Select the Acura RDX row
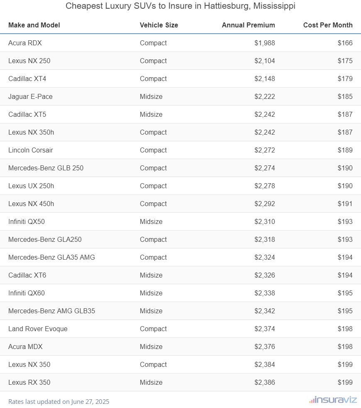The width and height of the screenshot is (361, 408). [25, 43]
